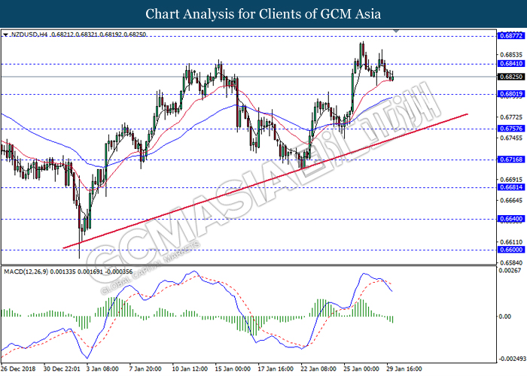Click the Chart Analysis for Clients header title

point(263,14)
